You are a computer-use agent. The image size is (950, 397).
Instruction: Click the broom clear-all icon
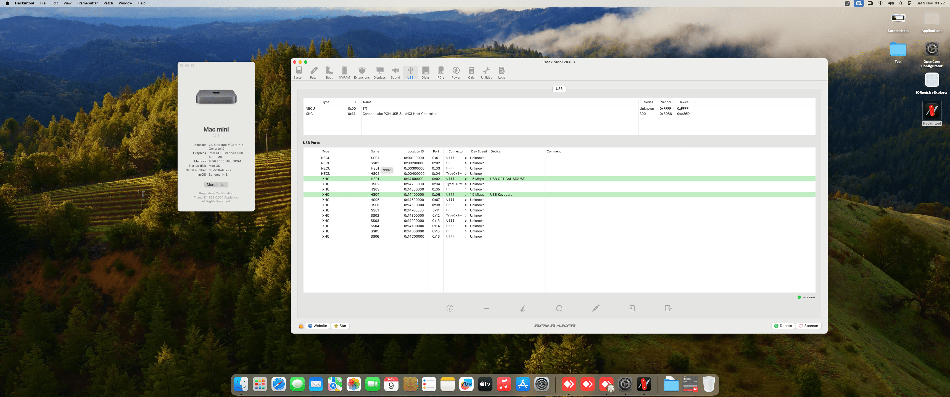click(x=522, y=308)
